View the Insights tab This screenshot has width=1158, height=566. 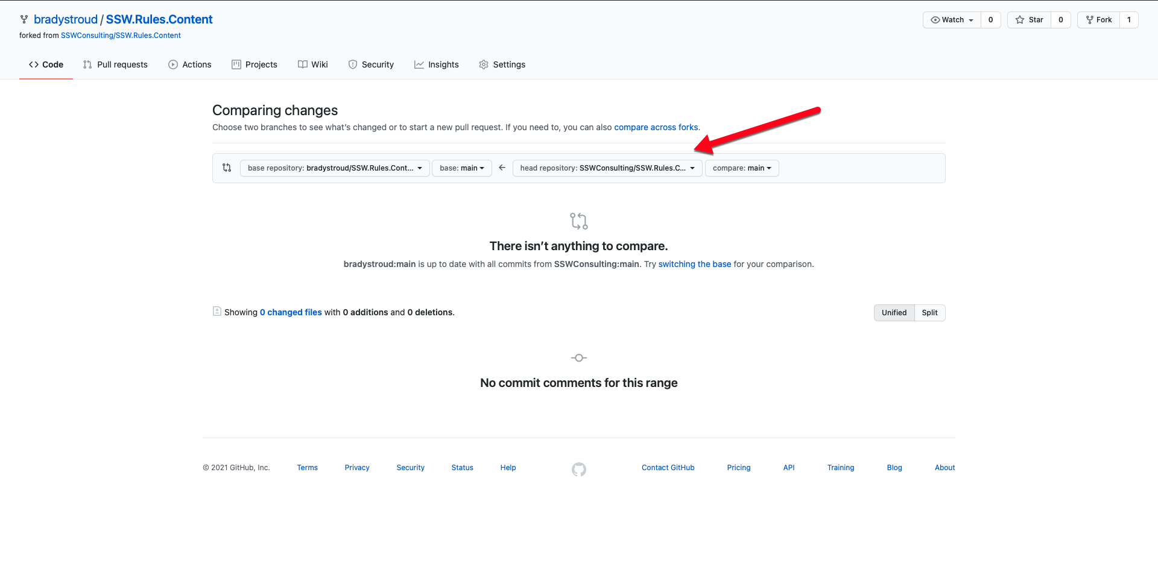[437, 64]
